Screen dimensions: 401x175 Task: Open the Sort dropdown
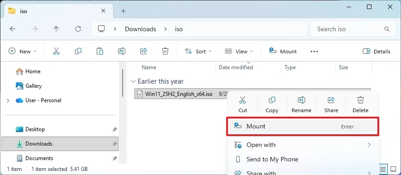(x=198, y=52)
